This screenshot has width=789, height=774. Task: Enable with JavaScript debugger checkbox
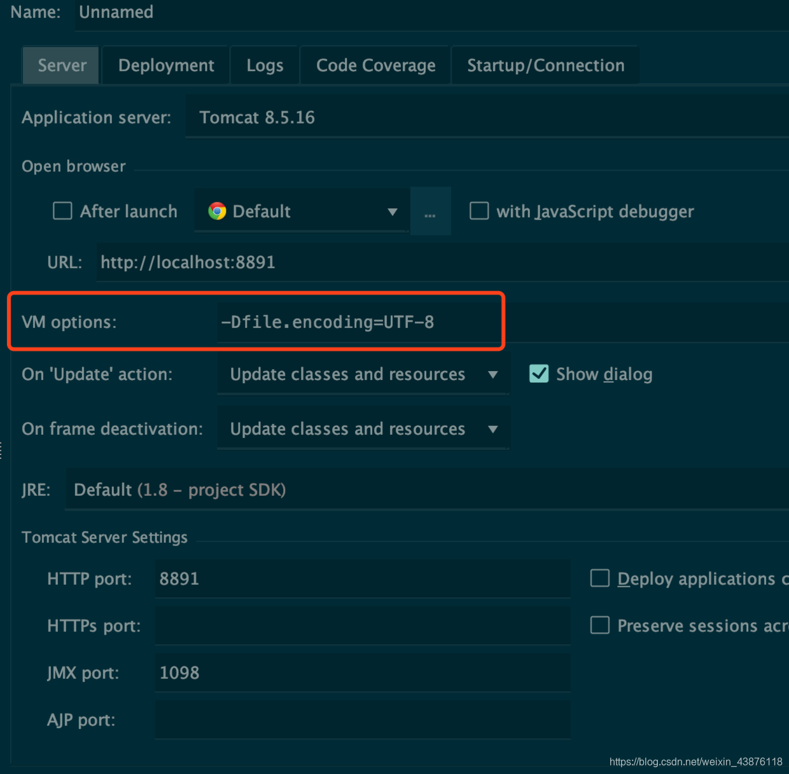pos(479,211)
